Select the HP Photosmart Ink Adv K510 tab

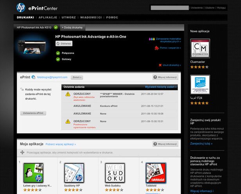(37, 28)
